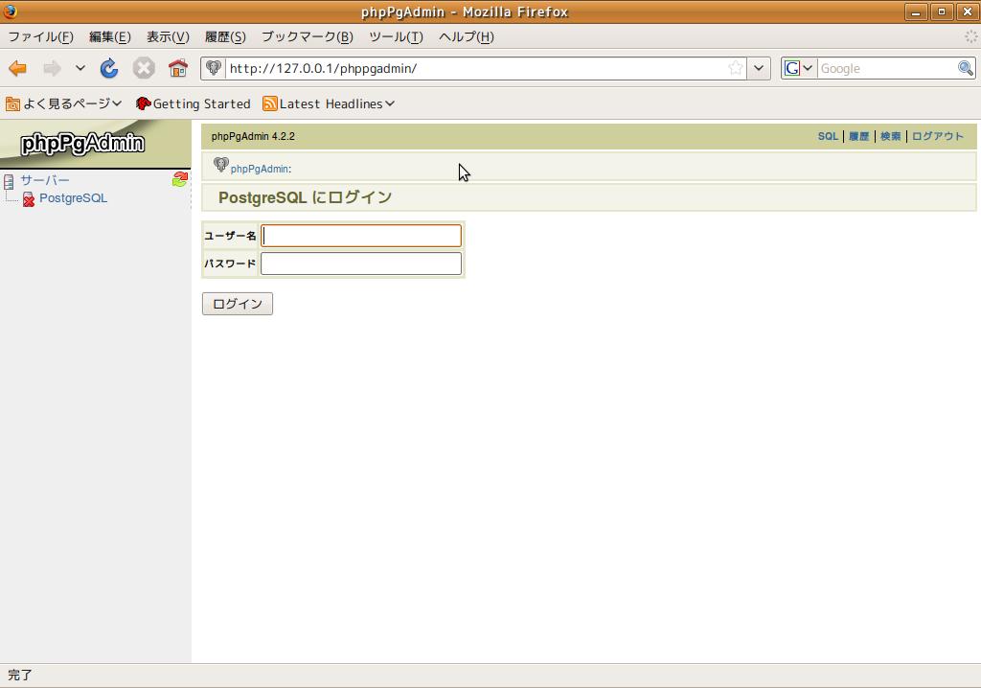Open the ブックマーク(B) menu
The image size is (981, 688).
308,37
